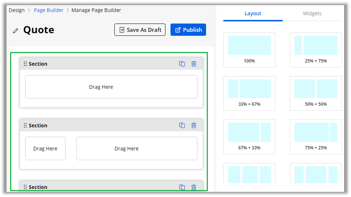This screenshot has height=197, width=351.
Task: Click the pencil edit icon beside Quote
Action: point(15,31)
